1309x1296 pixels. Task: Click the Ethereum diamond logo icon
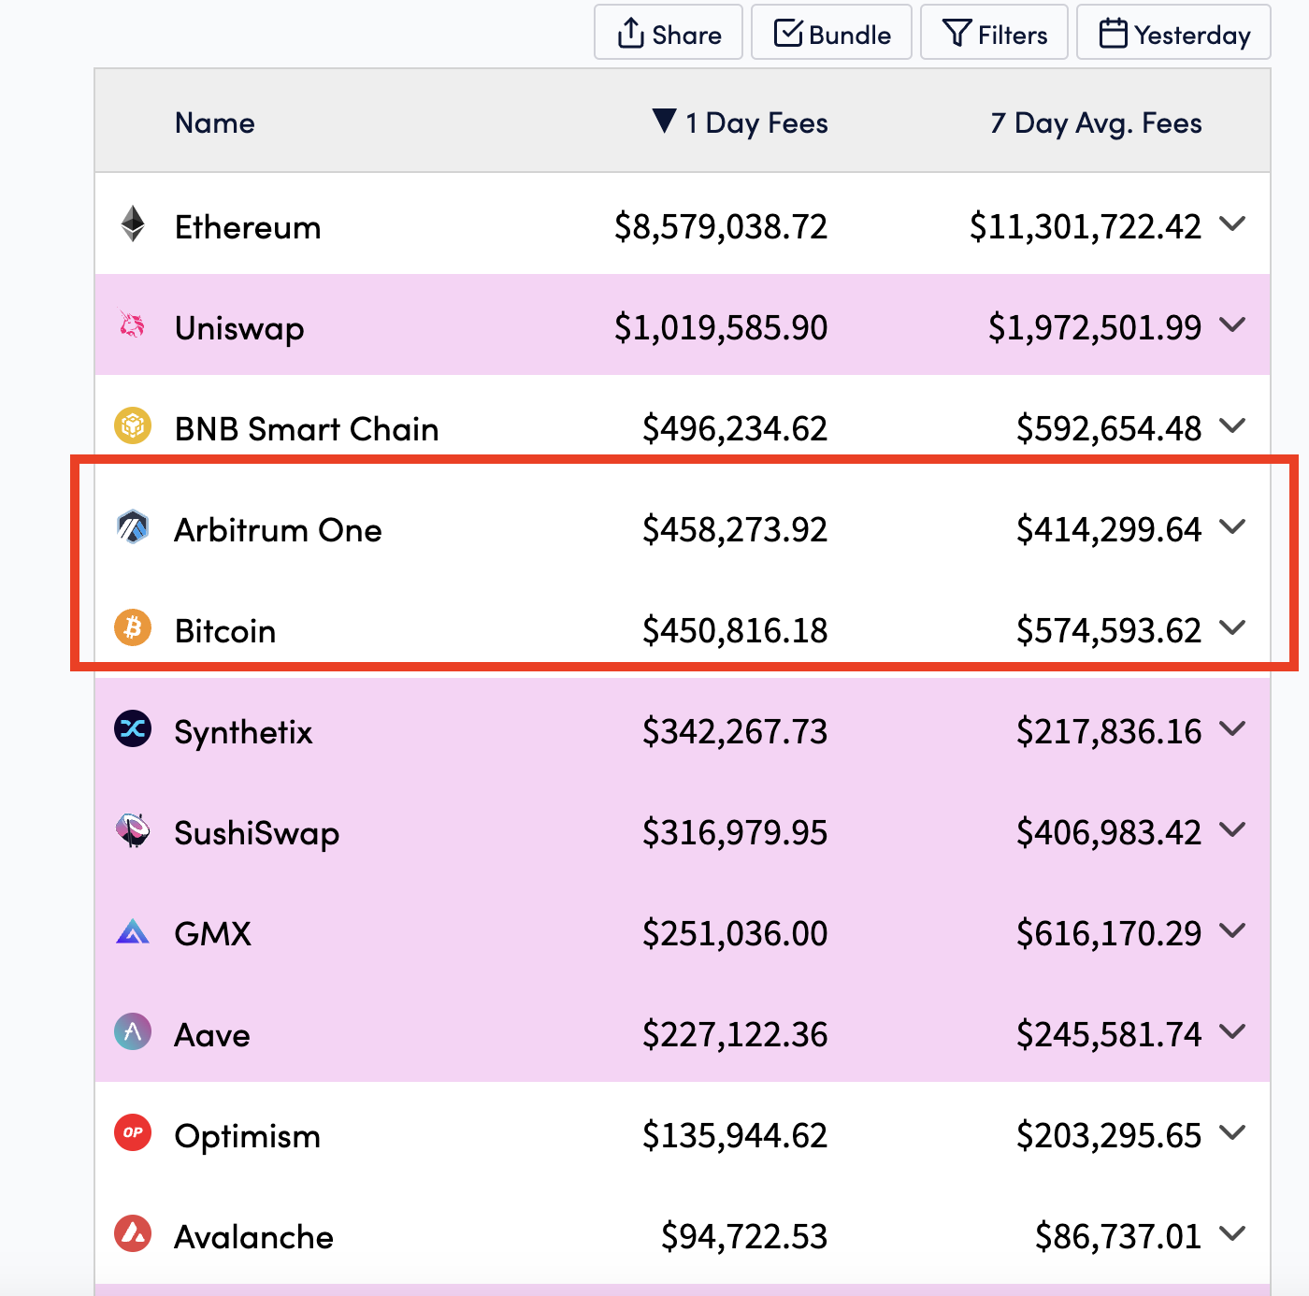click(133, 224)
